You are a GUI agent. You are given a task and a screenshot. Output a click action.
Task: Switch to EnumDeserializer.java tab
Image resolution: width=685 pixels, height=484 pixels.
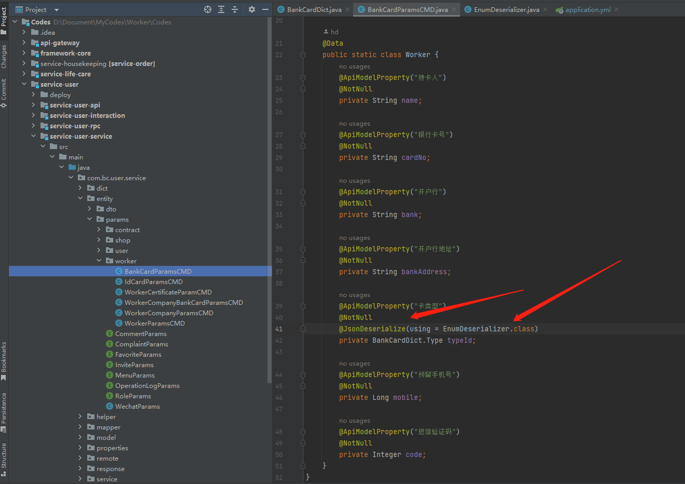(506, 9)
